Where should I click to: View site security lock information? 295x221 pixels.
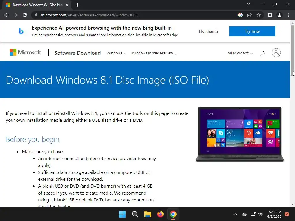[x=36, y=15]
